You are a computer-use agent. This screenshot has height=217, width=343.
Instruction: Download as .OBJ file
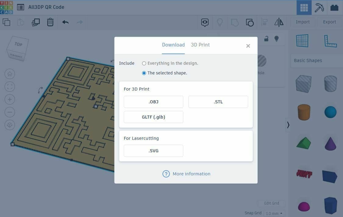(153, 102)
